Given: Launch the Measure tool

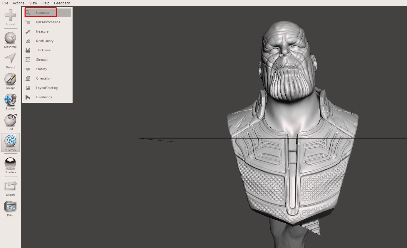Looking at the screenshot, I should point(43,31).
